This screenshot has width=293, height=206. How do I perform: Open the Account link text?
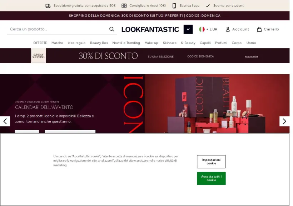[x=241, y=29]
